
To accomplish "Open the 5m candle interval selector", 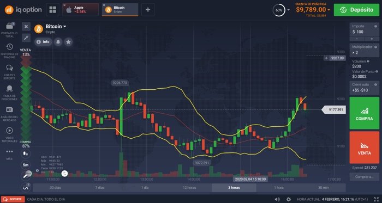I will click(26, 165).
